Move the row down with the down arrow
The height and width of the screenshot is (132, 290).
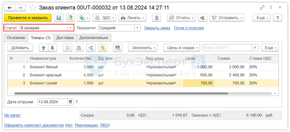[53, 48]
